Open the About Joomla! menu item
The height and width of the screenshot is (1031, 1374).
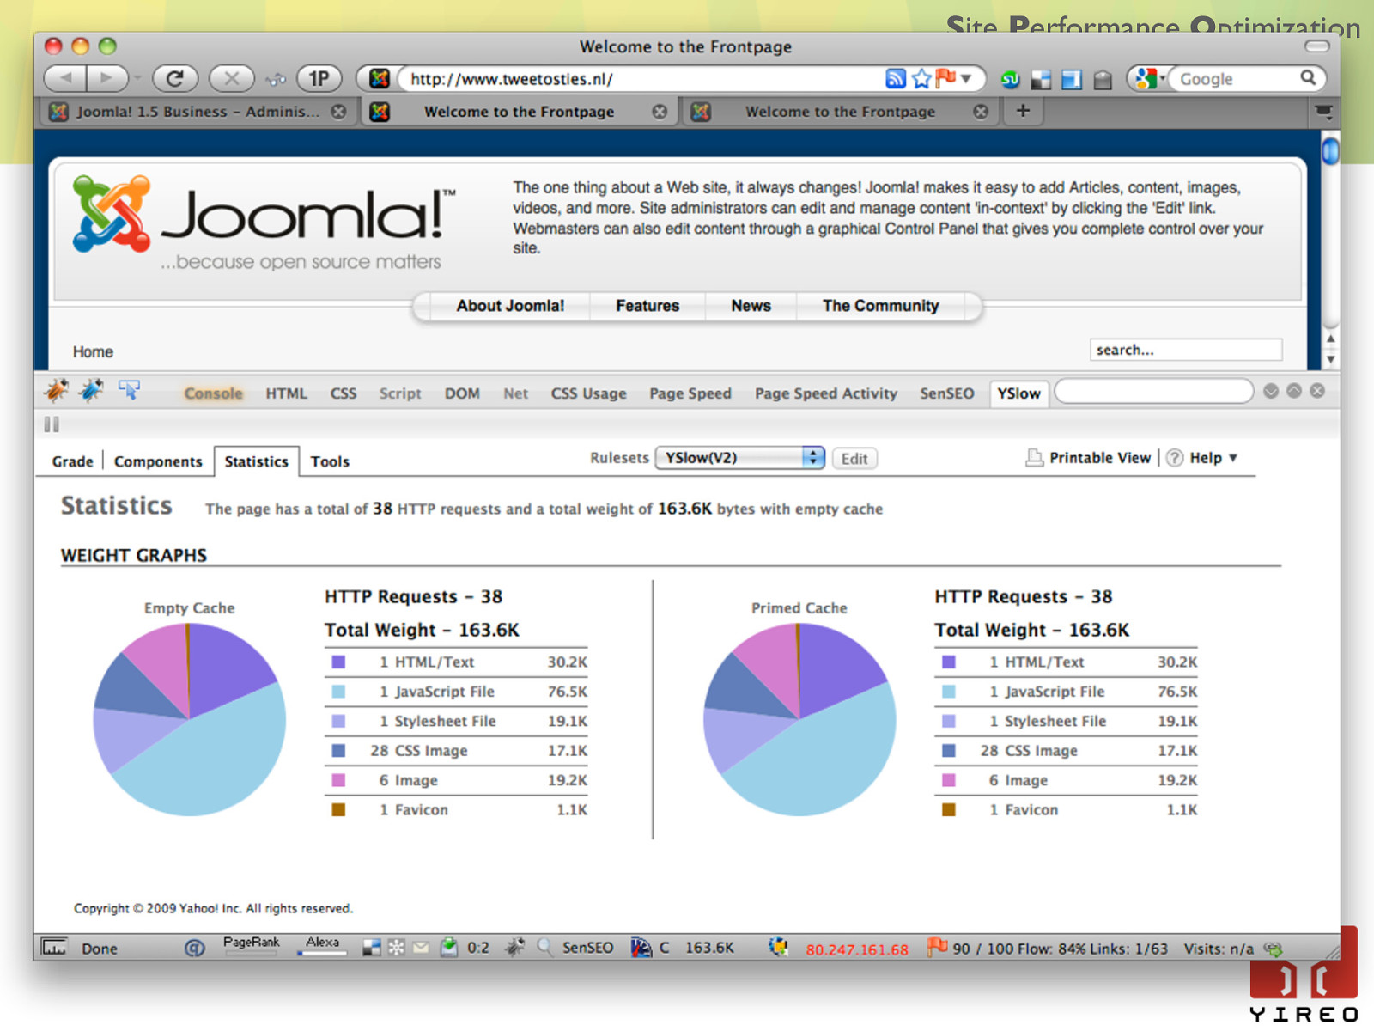[x=510, y=306]
